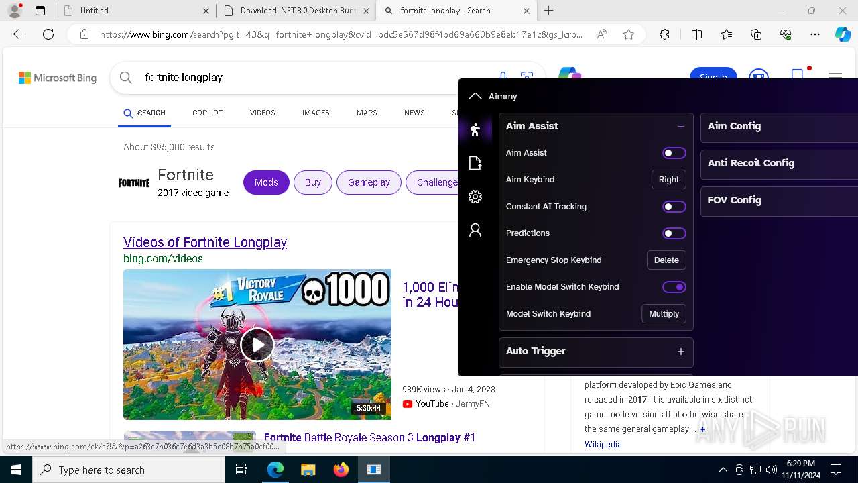Go to Microsoft Bing home logo
858x483 pixels.
(58, 78)
